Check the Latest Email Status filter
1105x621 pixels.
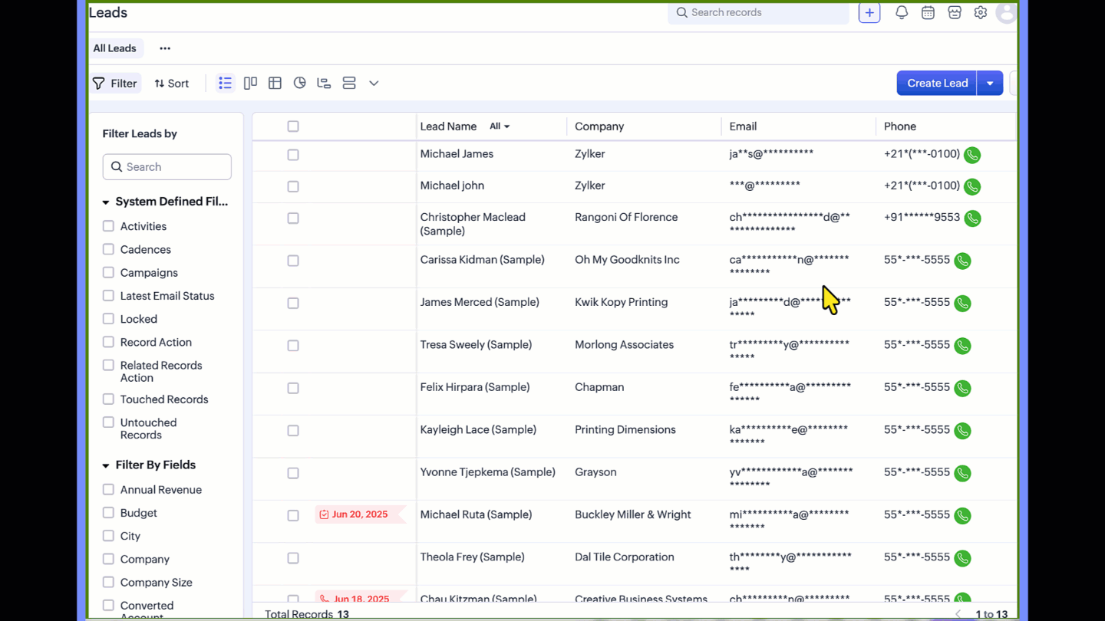pyautogui.click(x=108, y=295)
